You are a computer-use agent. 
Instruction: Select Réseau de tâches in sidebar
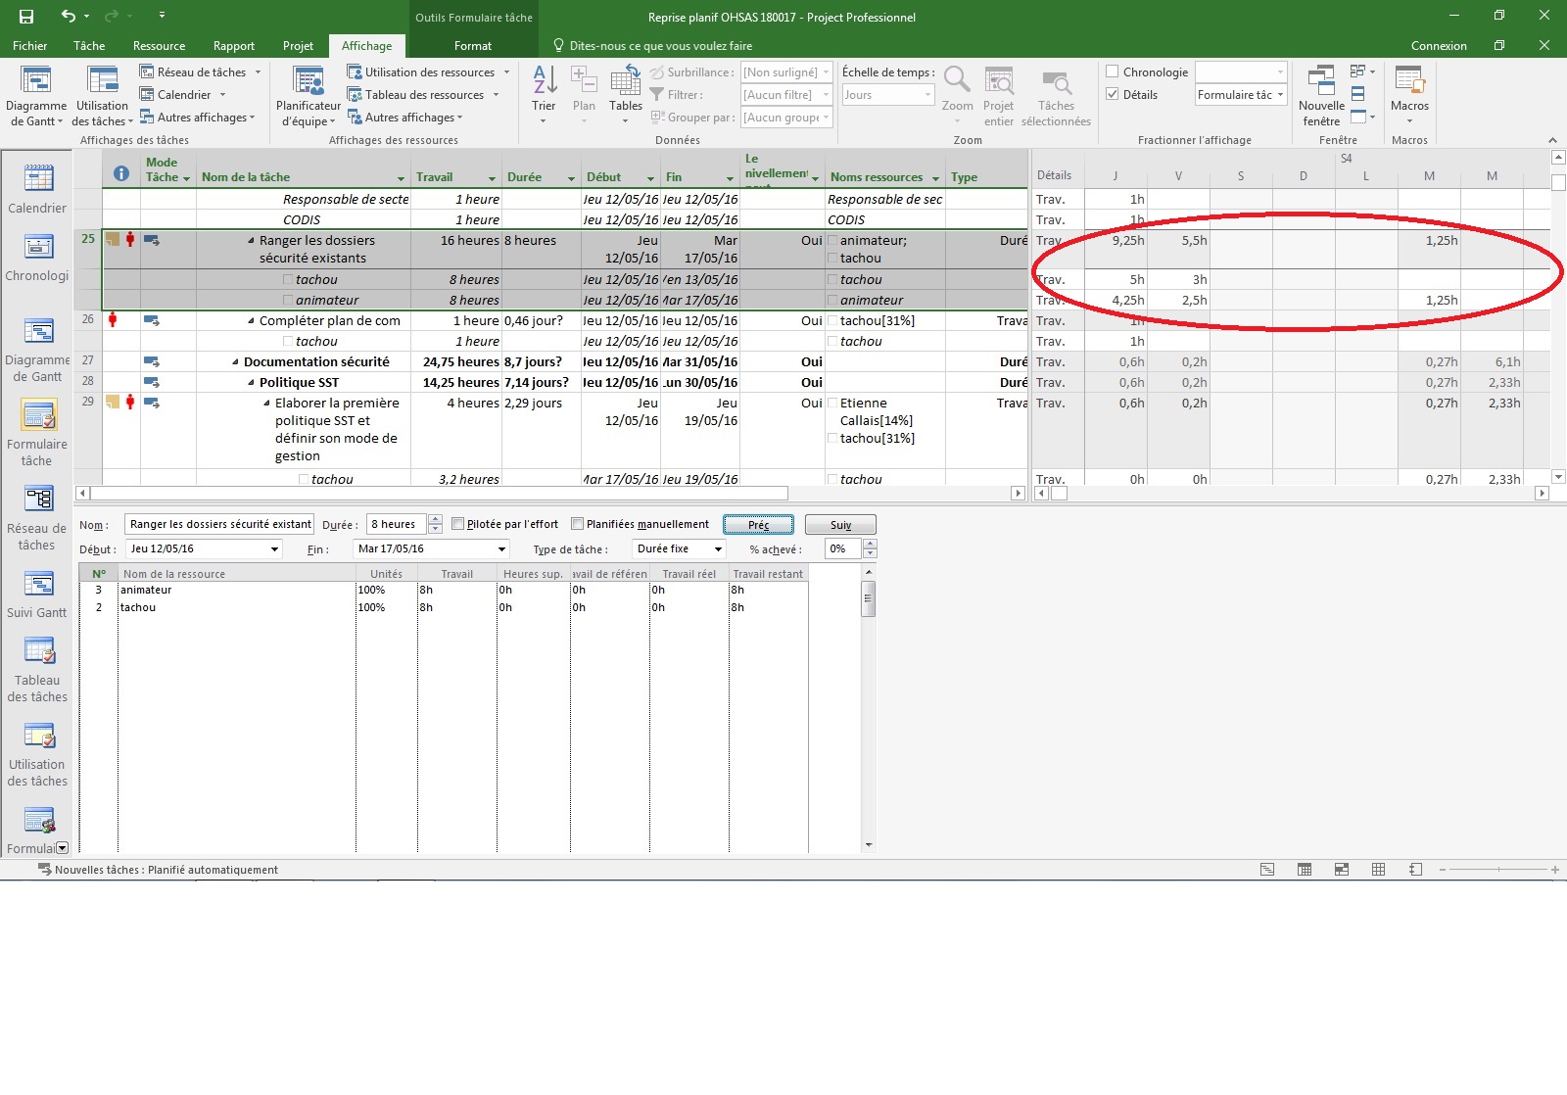[x=37, y=518]
